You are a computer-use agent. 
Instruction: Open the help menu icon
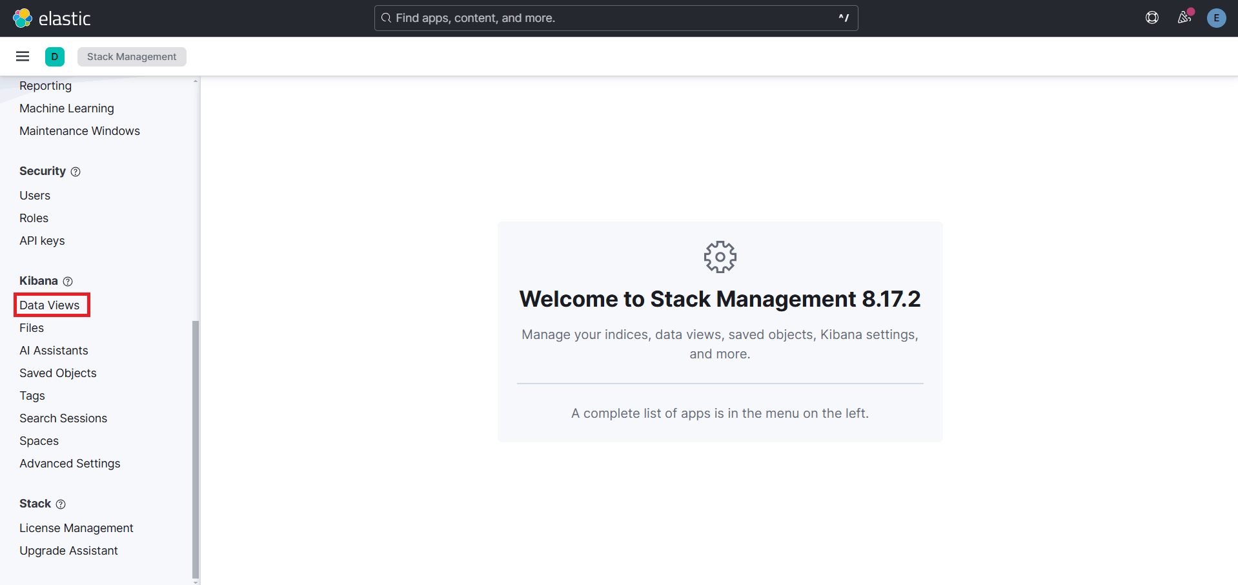click(x=1152, y=18)
